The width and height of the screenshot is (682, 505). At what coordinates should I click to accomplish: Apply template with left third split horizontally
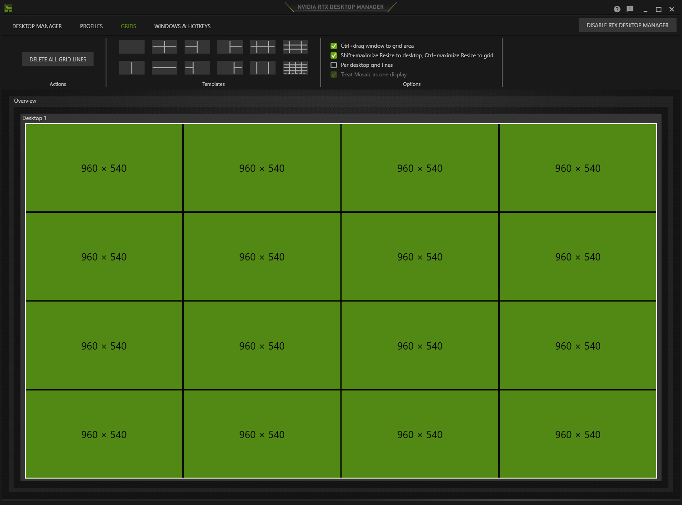(x=197, y=68)
